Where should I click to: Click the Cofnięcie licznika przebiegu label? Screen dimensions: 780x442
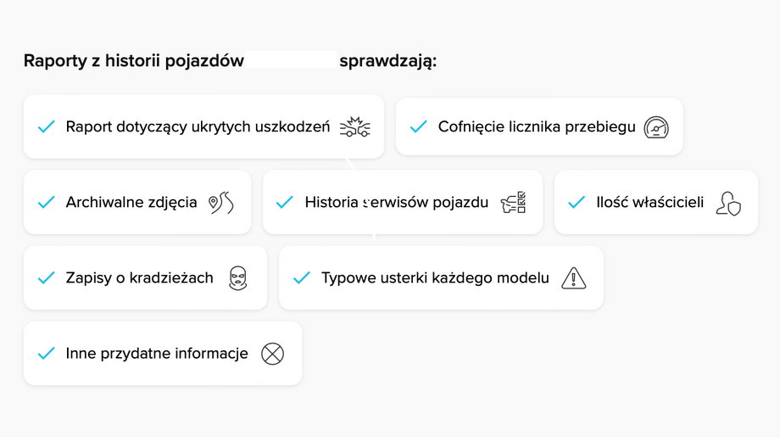pyautogui.click(x=537, y=127)
